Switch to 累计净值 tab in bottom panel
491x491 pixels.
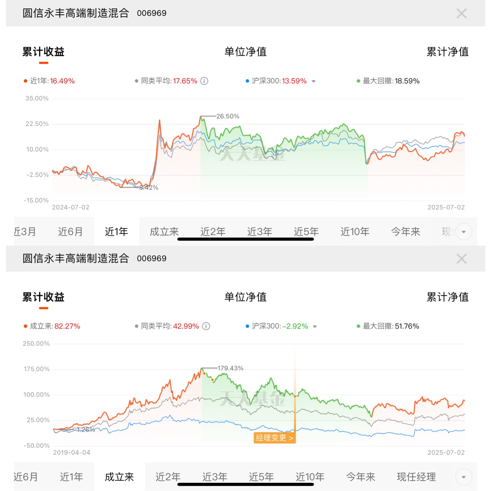pyautogui.click(x=447, y=297)
